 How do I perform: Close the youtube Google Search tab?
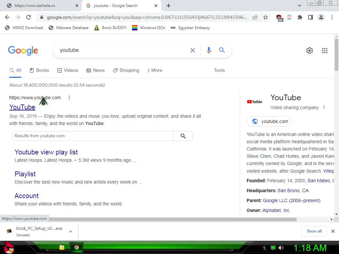tap(156, 6)
